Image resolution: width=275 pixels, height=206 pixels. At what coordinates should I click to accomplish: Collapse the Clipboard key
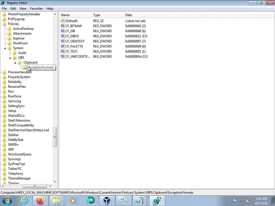[15, 63]
